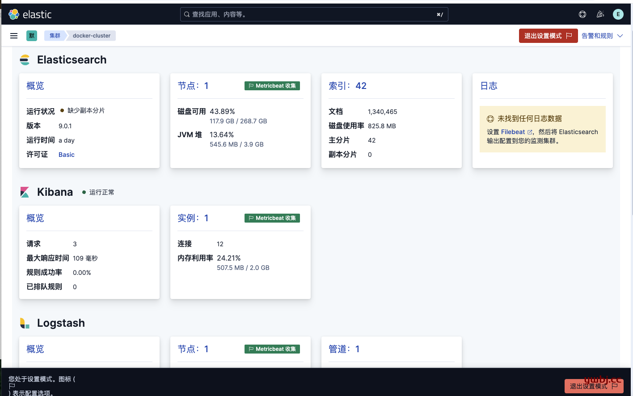Click the red 退出设置模式 button in the top bar
This screenshot has width=633, height=396.
549,36
